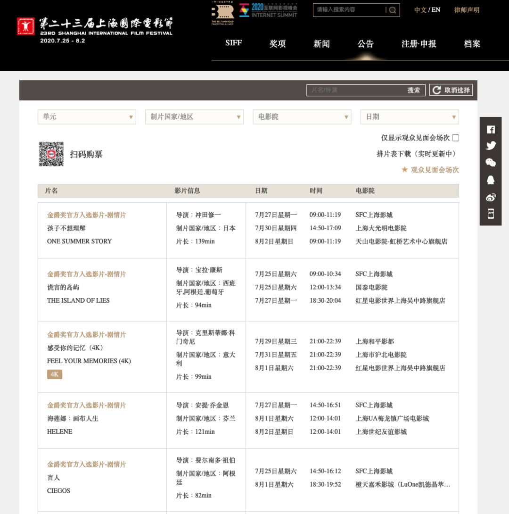Click the 时间 column header
This screenshot has height=514, width=509.
click(x=316, y=191)
